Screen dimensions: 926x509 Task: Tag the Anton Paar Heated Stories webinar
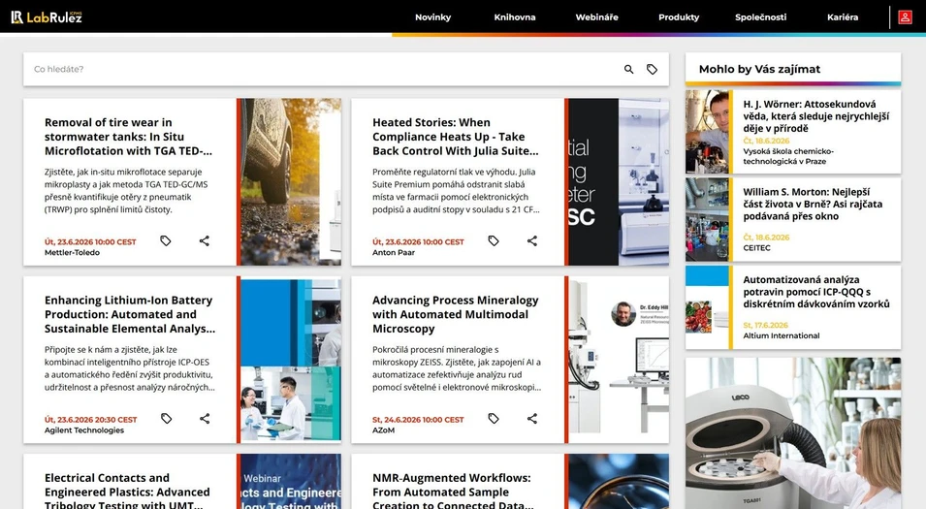[494, 240]
